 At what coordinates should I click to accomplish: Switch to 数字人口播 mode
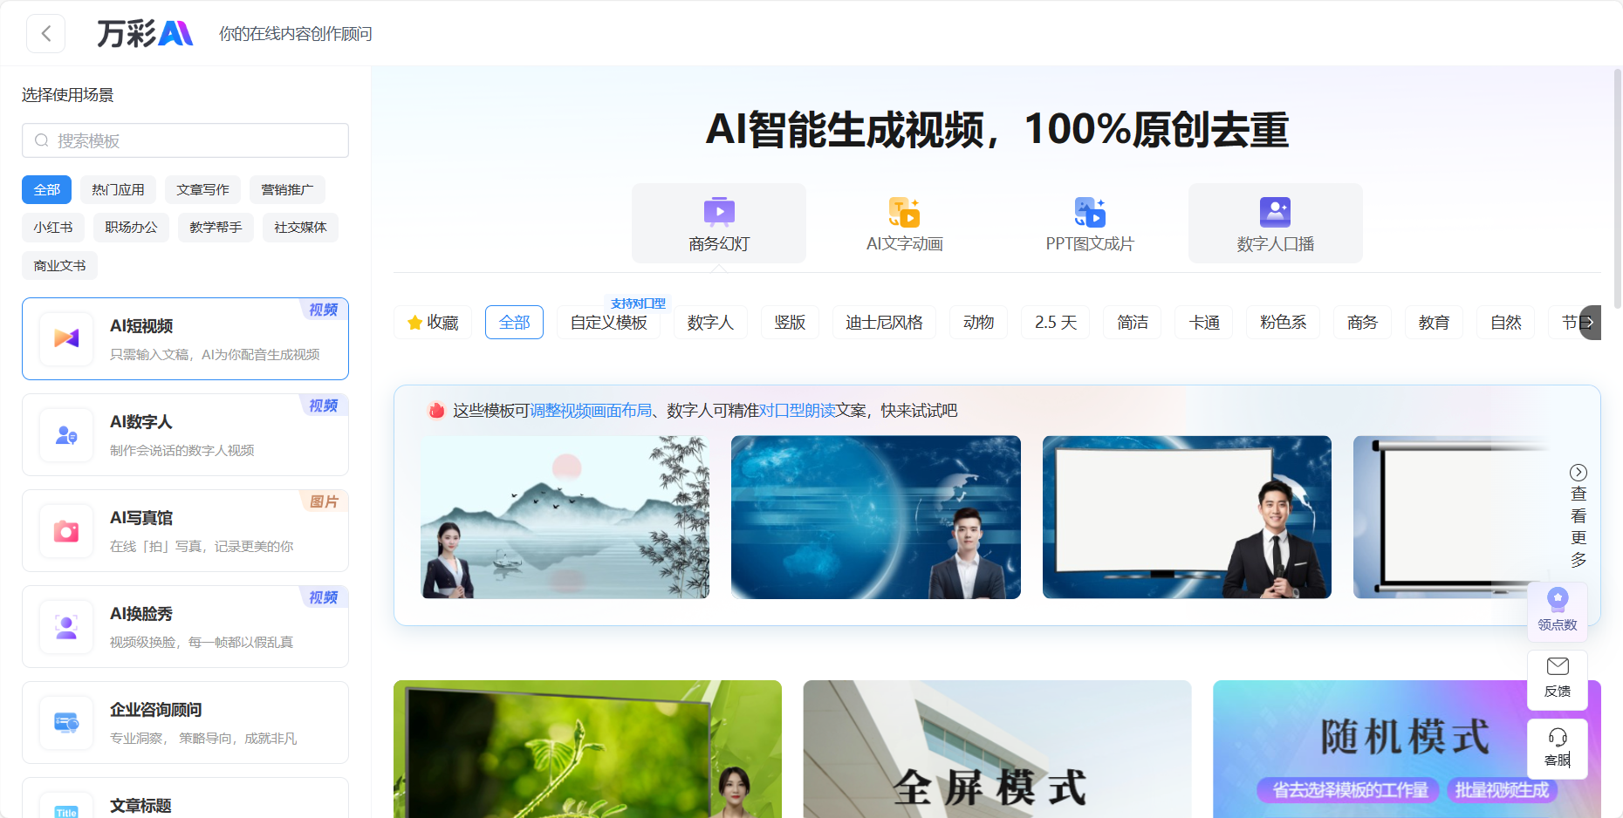point(1276,223)
